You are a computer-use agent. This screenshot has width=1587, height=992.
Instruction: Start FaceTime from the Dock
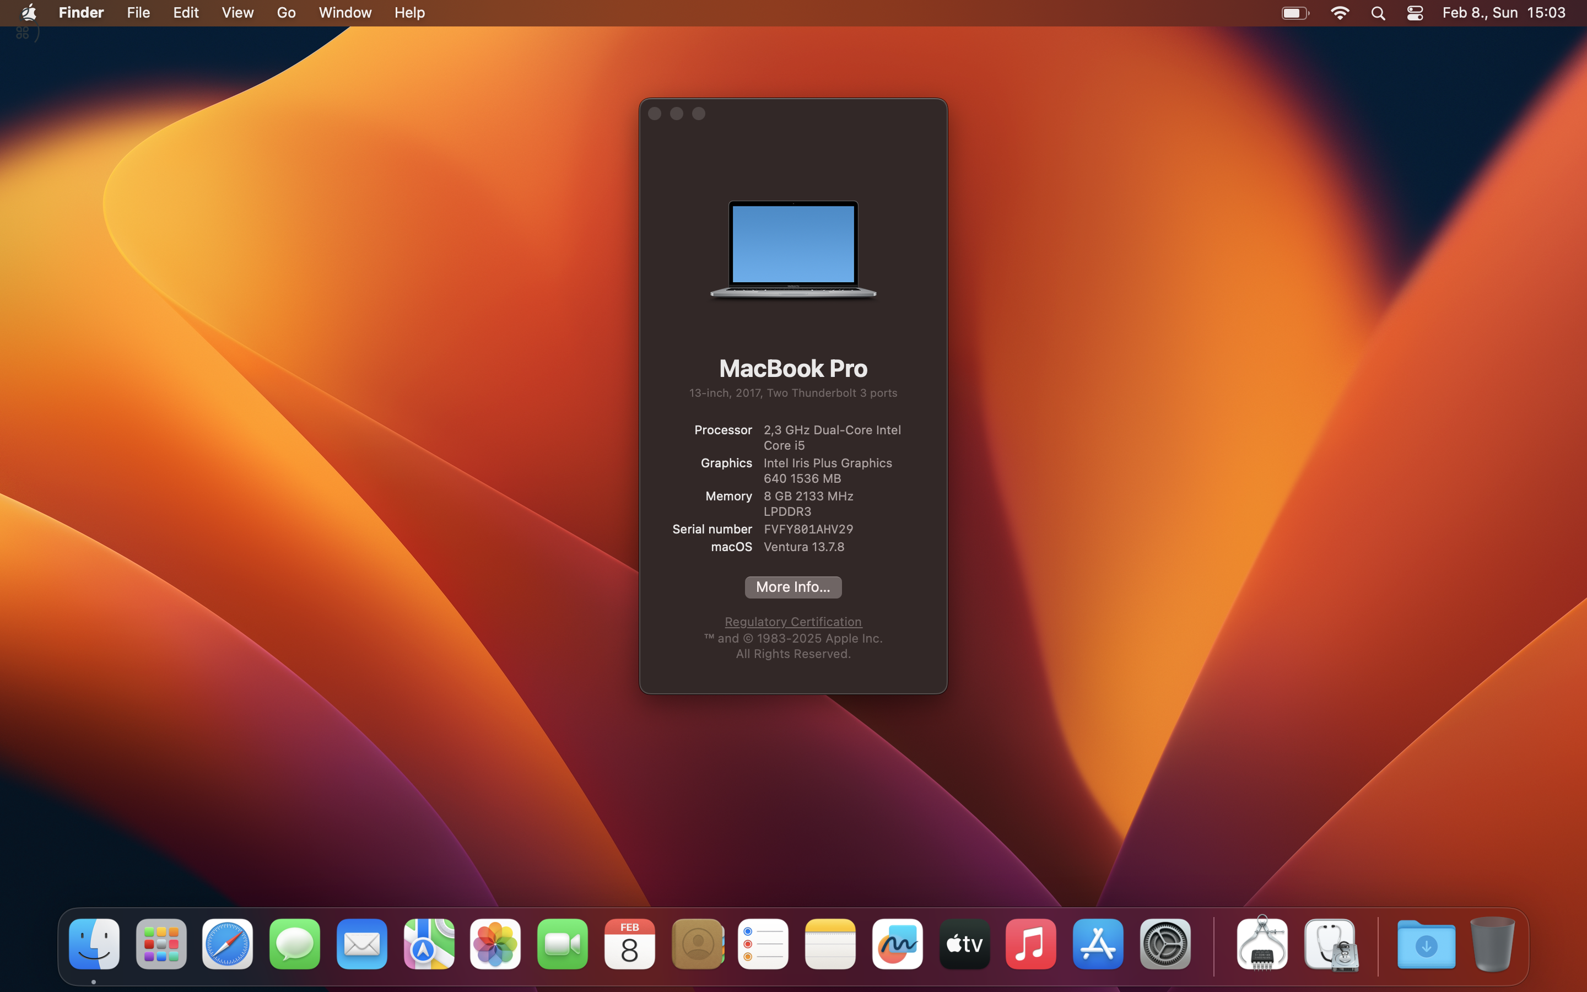coord(562,944)
